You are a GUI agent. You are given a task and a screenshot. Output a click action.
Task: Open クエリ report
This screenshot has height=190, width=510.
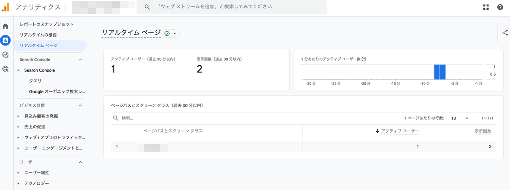coord(35,80)
